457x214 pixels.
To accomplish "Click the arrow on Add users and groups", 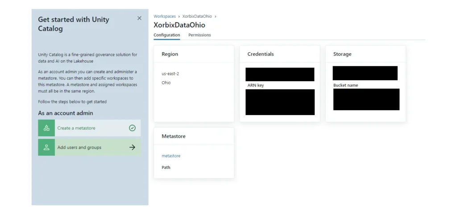I will point(132,147).
